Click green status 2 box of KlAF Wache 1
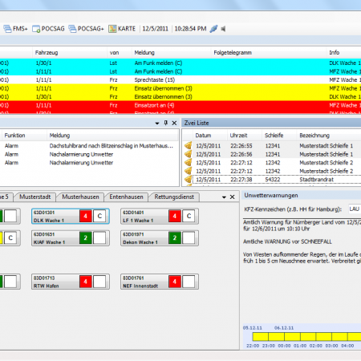 click(86, 238)
